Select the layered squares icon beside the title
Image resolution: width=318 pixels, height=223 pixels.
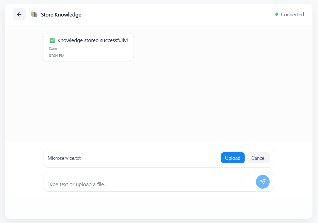tap(34, 14)
